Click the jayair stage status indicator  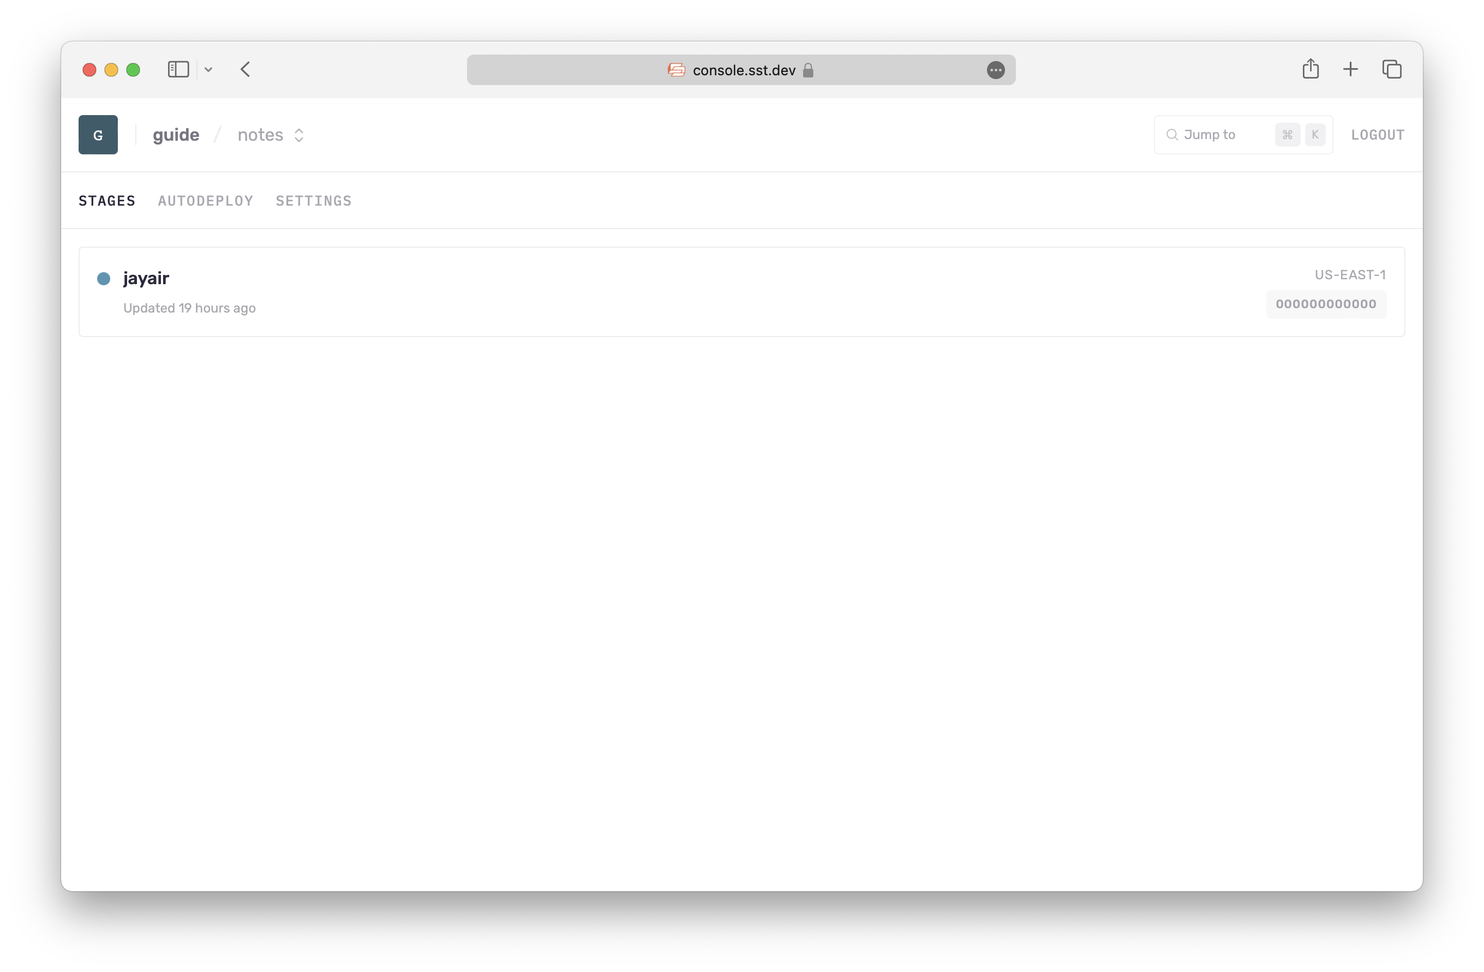[106, 278]
